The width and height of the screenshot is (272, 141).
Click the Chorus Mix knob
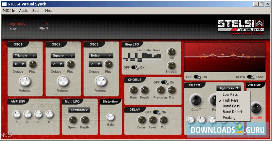[x=171, y=90]
